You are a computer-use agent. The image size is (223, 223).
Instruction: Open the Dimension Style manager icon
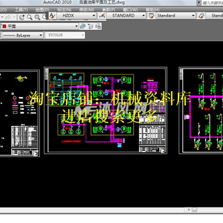[102, 16]
